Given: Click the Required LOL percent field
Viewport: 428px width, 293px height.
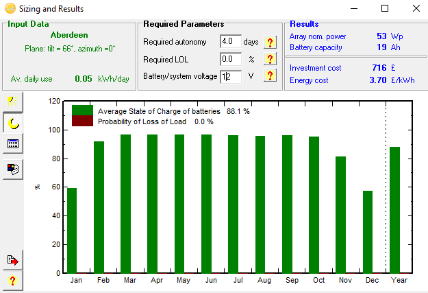Looking at the screenshot, I should coord(231,59).
